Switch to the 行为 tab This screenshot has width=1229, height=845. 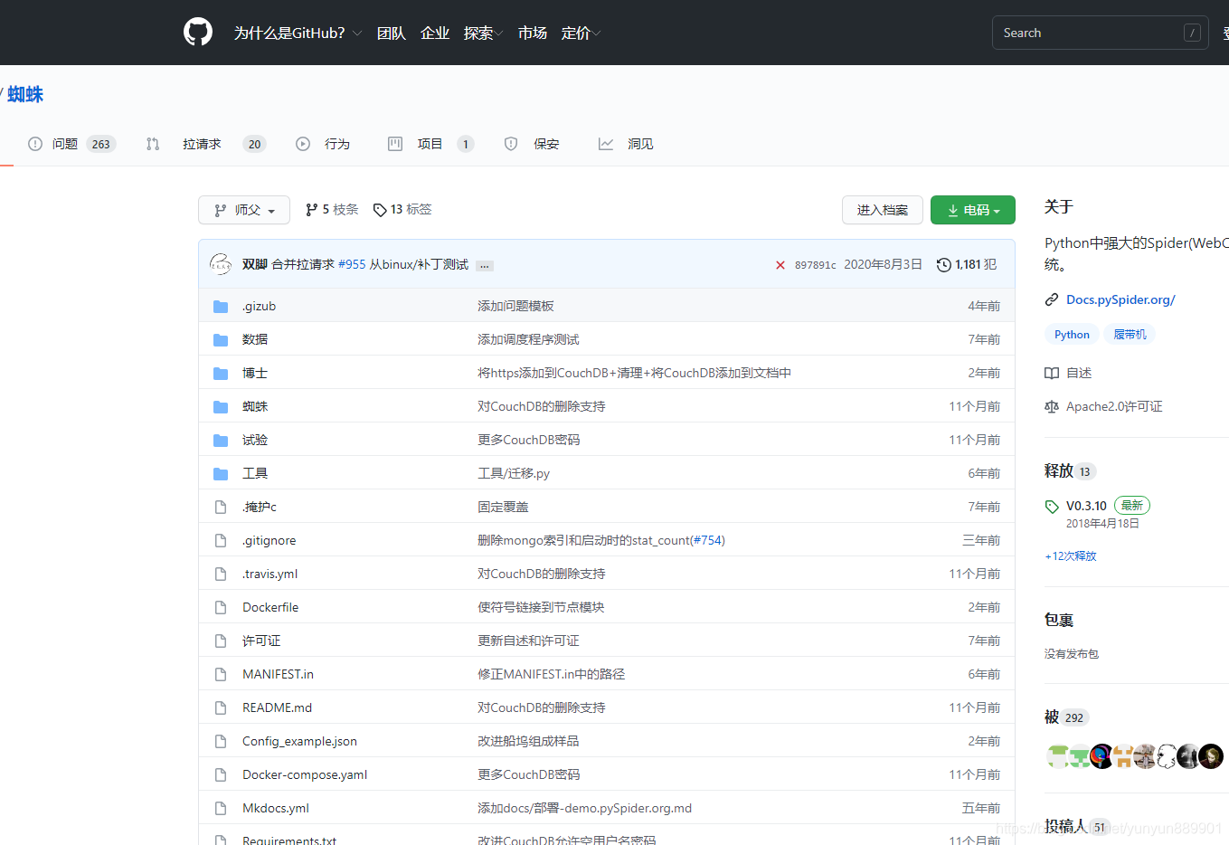[323, 144]
